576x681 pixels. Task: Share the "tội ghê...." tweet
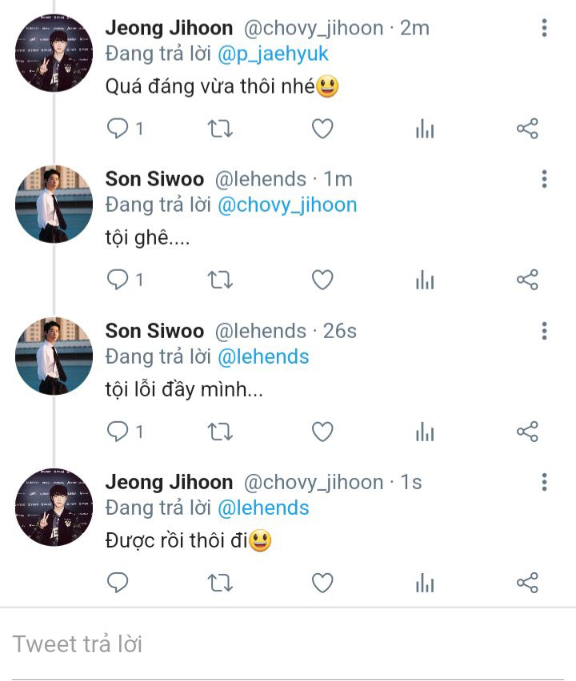[527, 280]
